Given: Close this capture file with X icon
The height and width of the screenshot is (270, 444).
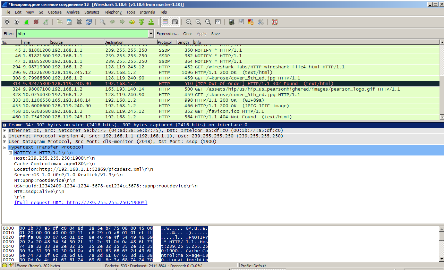Looking at the screenshot, I should (x=79, y=22).
